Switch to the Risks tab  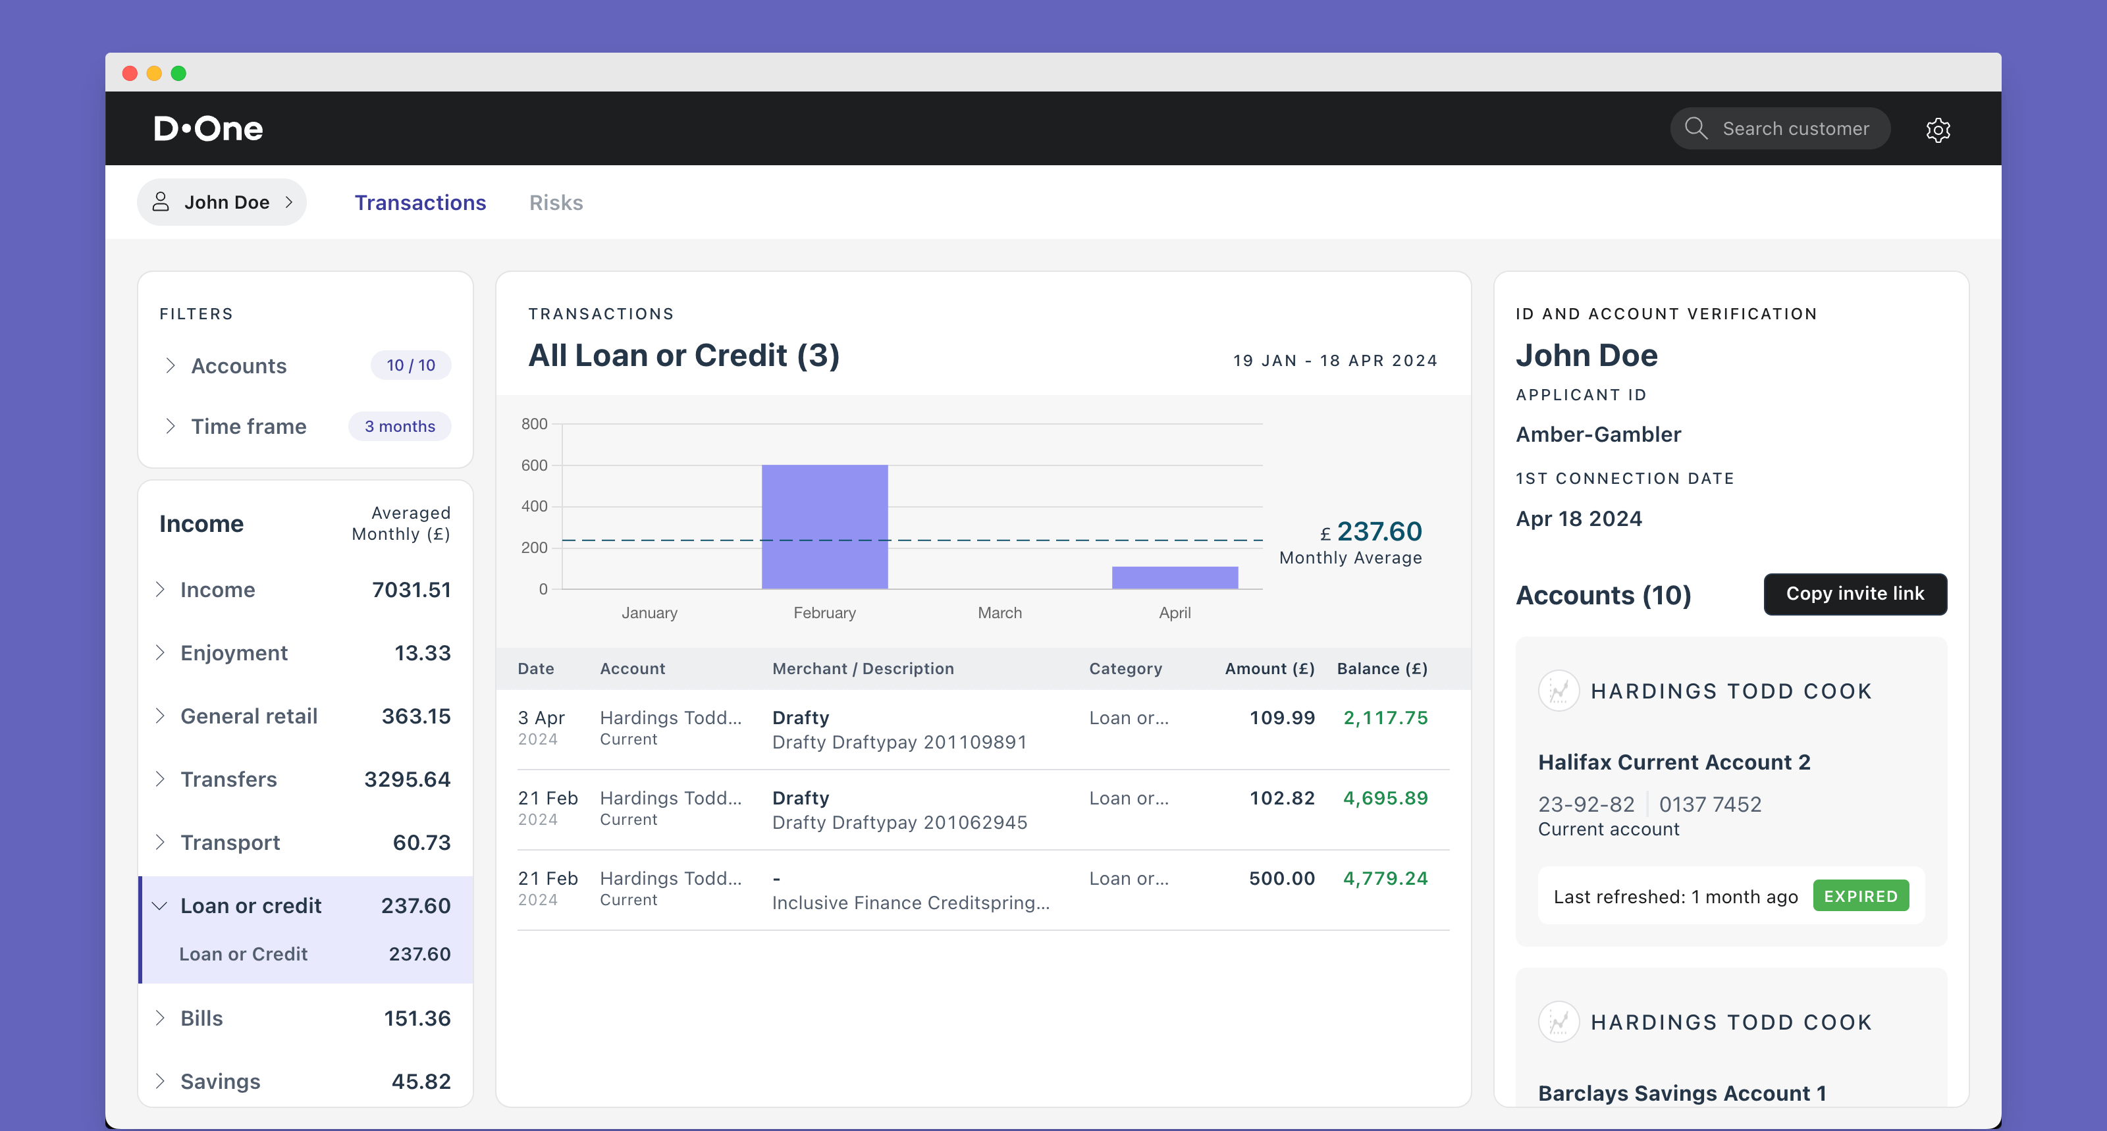coord(555,203)
